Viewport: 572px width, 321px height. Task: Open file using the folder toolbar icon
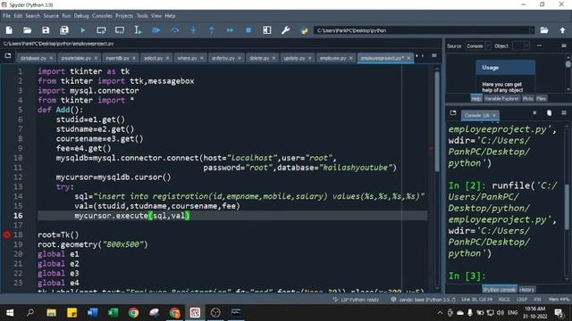[x=28, y=30]
